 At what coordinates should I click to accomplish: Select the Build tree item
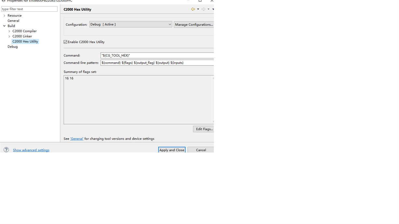(x=11, y=26)
